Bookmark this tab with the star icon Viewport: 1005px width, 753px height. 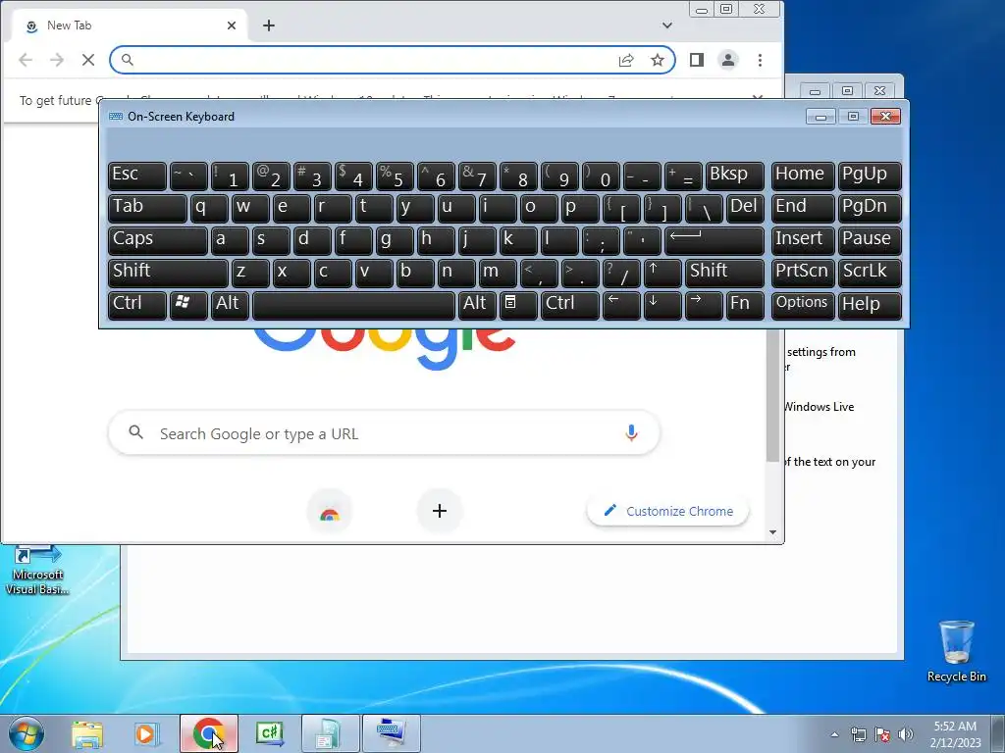pos(657,60)
